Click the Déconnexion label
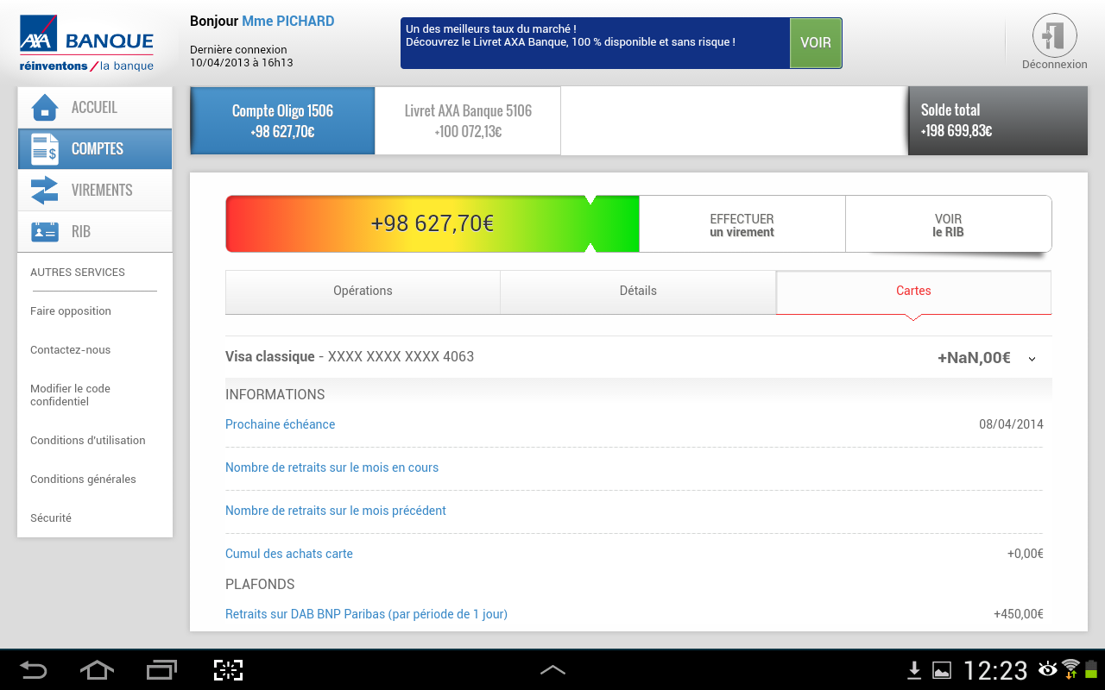This screenshot has height=690, width=1105. click(1054, 65)
